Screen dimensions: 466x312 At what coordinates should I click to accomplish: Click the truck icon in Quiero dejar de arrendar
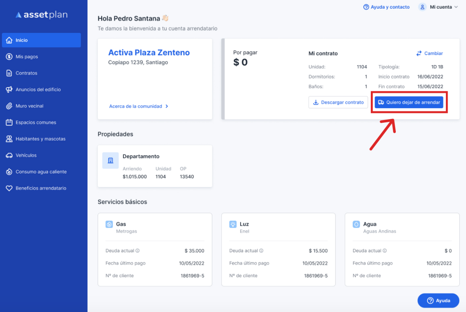point(381,102)
